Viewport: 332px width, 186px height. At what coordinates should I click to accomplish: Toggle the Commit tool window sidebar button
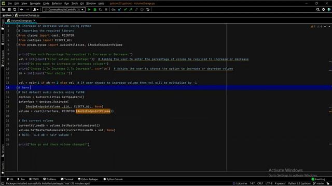click(x=3, y=40)
